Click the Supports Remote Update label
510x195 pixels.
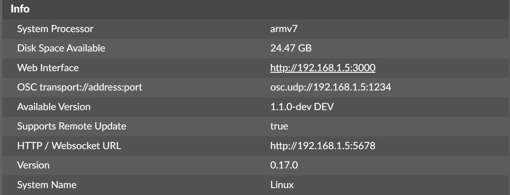point(71,127)
